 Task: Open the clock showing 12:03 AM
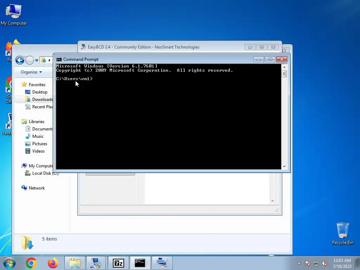[x=342, y=263]
